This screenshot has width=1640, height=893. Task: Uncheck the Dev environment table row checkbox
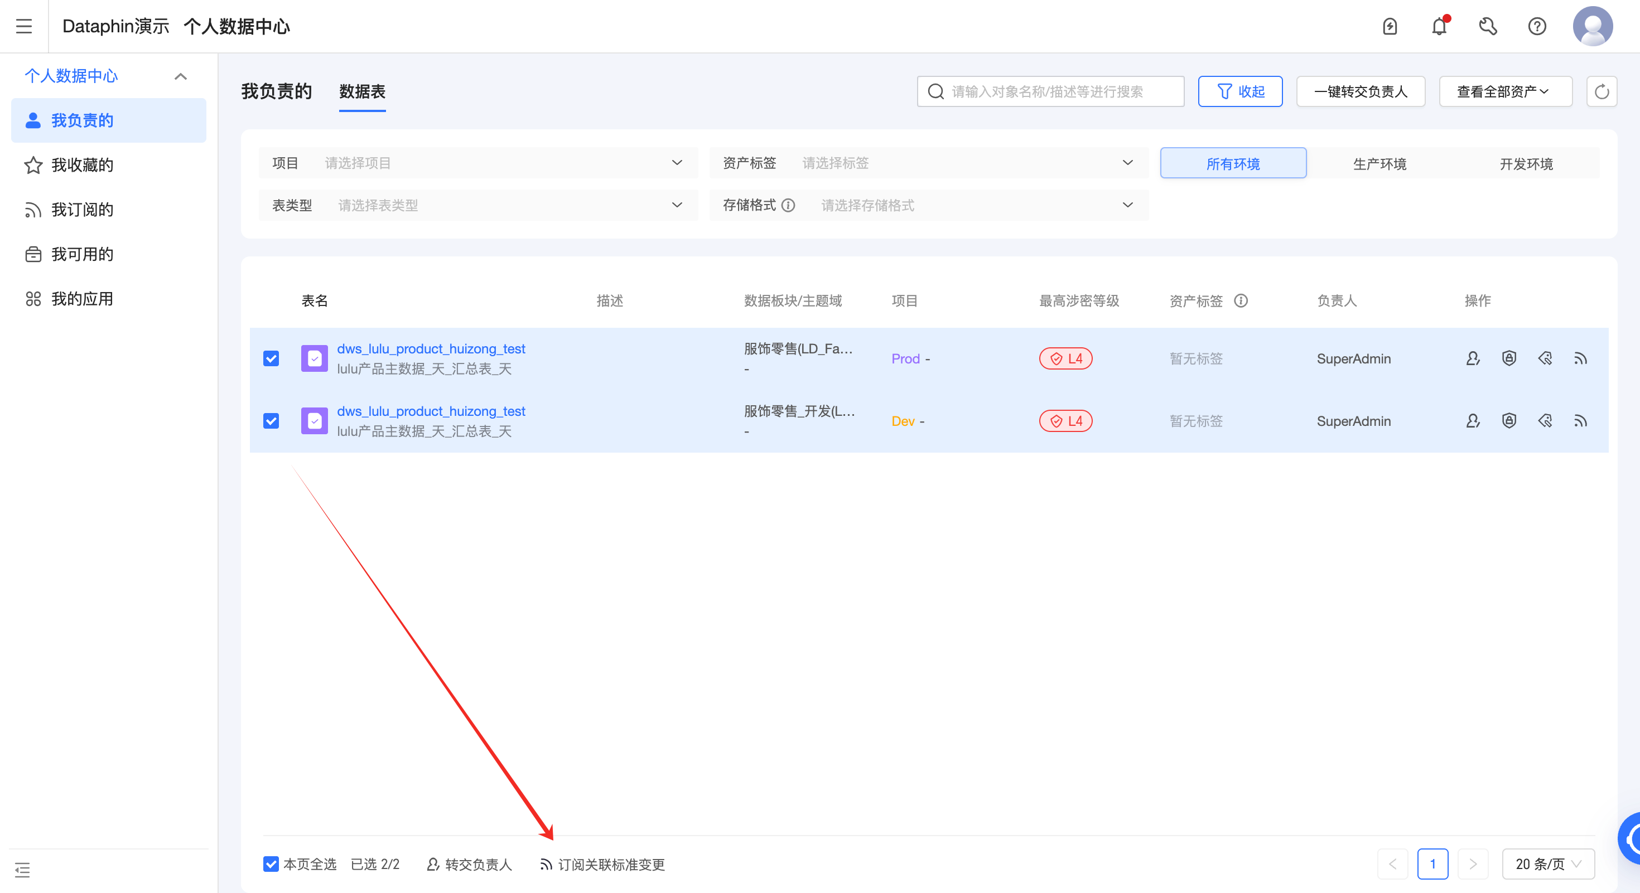pyautogui.click(x=271, y=420)
